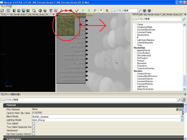
Task: Select CameraWorldPosition expression
Action: tap(147, 76)
